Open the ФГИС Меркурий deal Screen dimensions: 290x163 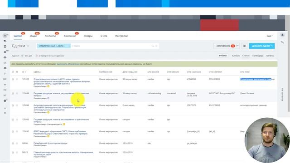(60, 133)
